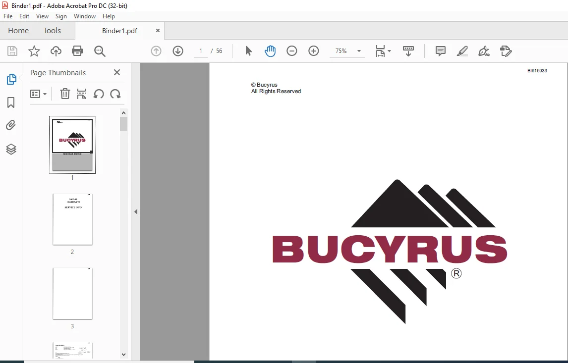The height and width of the screenshot is (363, 568).
Task: Open the Sign menu
Action: (x=61, y=16)
